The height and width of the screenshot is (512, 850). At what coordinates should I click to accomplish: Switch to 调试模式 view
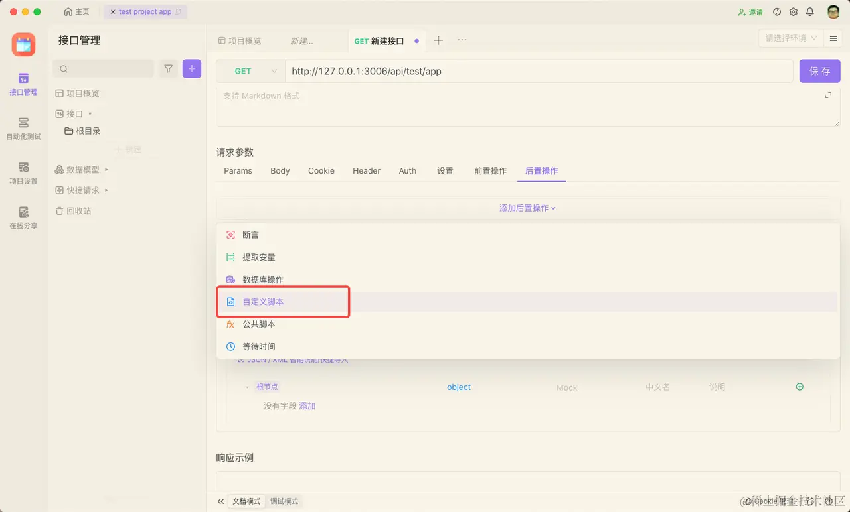click(284, 501)
